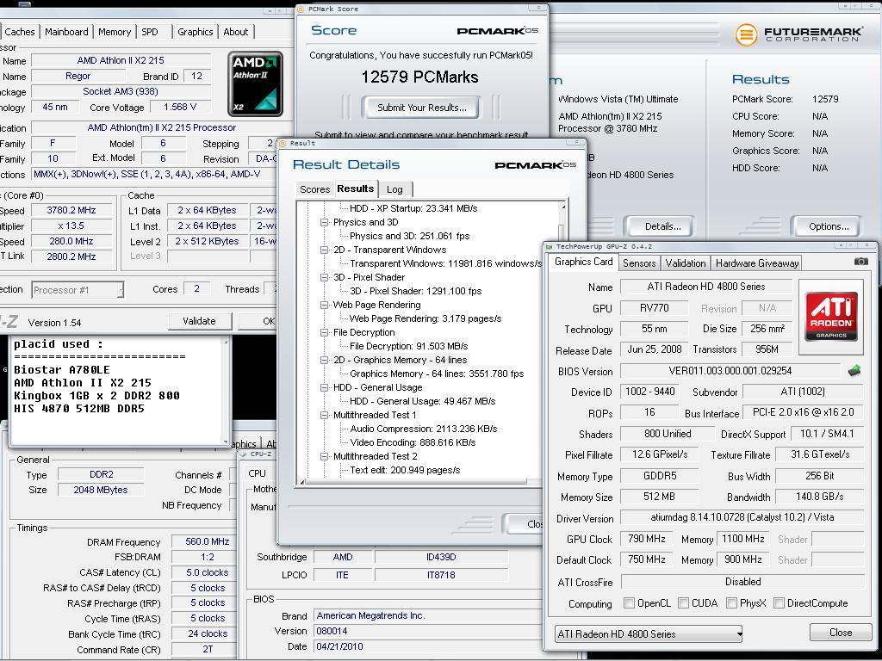Open the ATI Radeon HD 4800 Series dropdown
The width and height of the screenshot is (882, 661).
[649, 634]
